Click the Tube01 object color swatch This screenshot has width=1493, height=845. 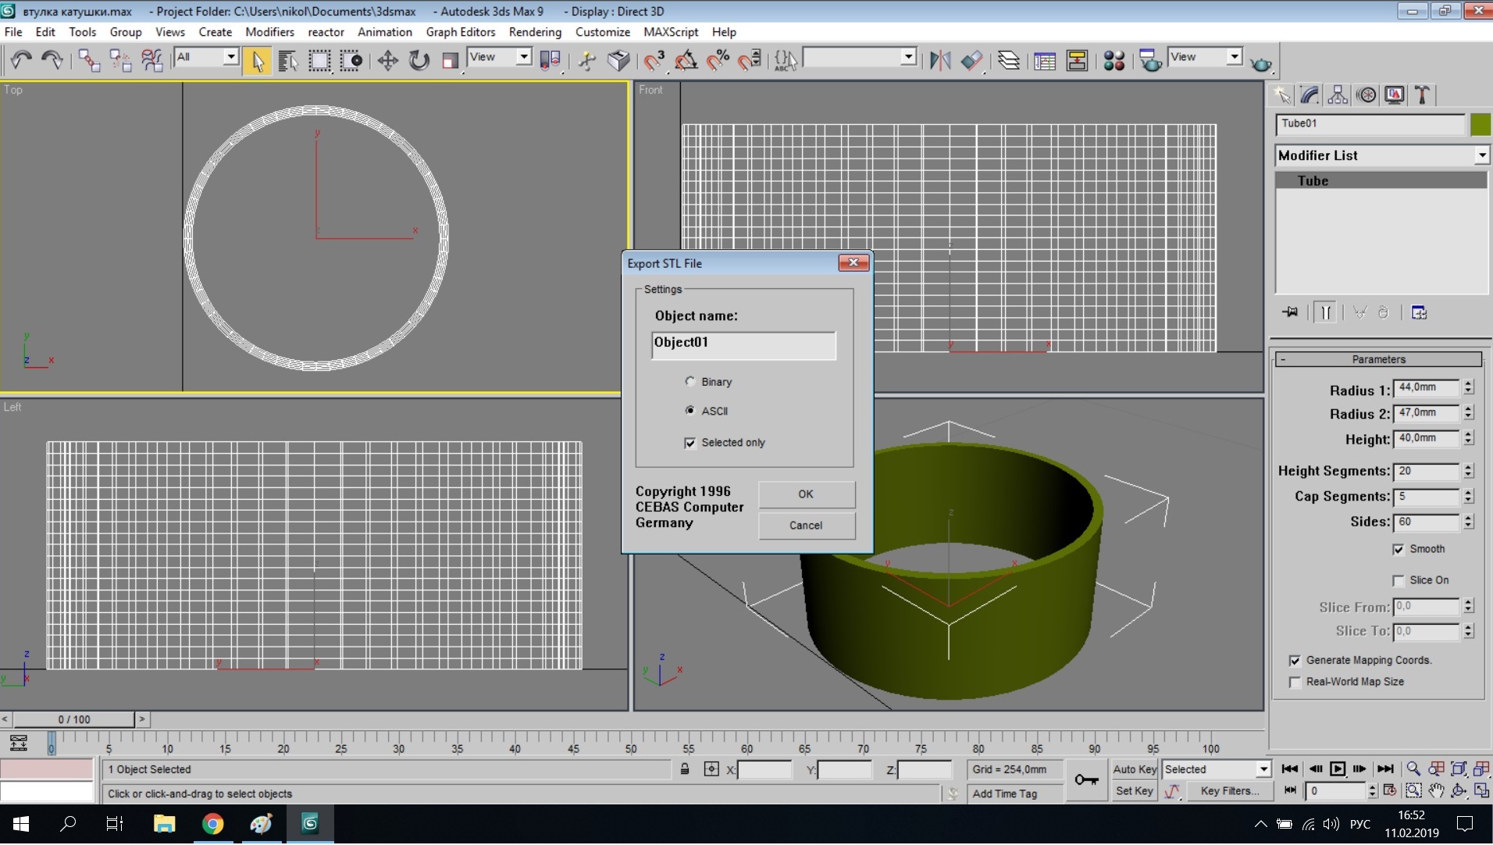click(x=1480, y=124)
